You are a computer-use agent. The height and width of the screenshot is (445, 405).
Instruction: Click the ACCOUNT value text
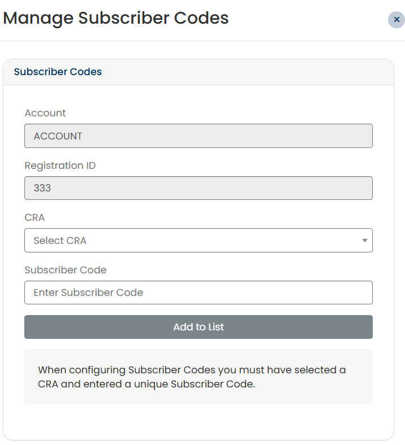pos(58,136)
